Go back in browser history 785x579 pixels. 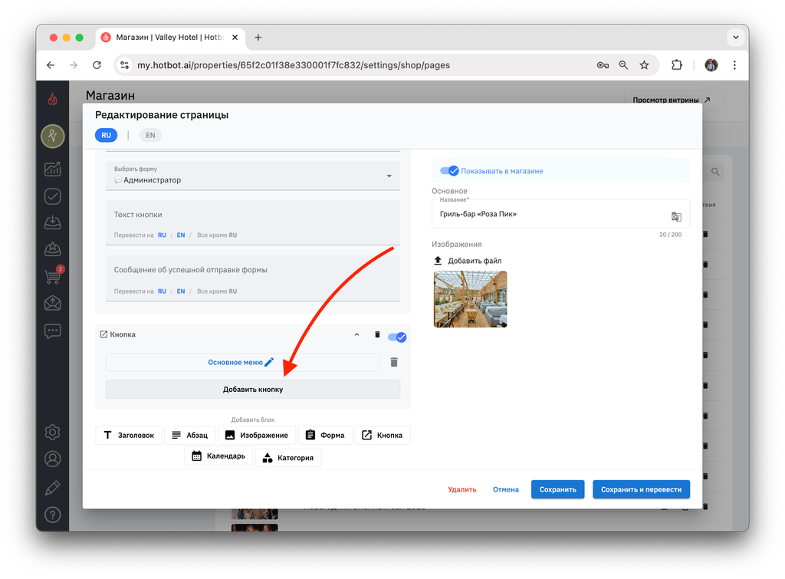(51, 65)
